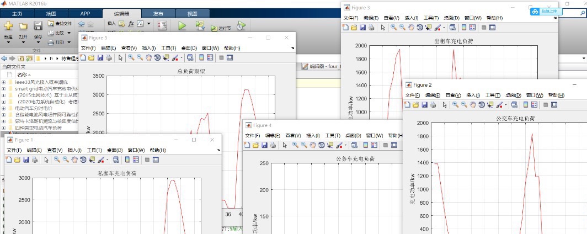
Task: Click the insert function fx icon in ribbon
Action: (131, 24)
